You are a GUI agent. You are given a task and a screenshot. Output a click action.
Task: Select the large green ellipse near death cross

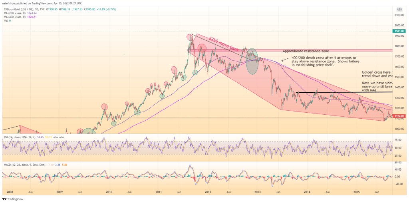252,61
